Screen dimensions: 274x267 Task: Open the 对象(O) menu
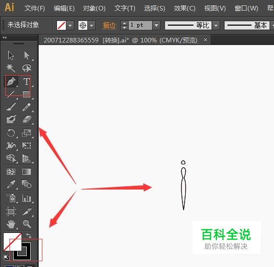(x=94, y=8)
